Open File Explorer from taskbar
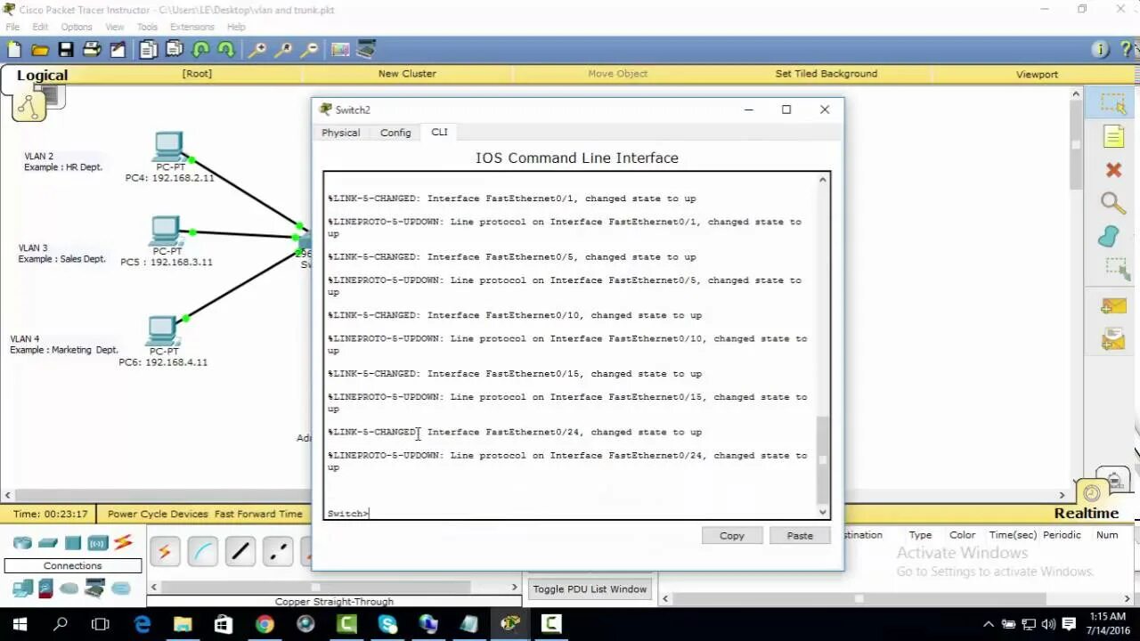The width and height of the screenshot is (1140, 641). pos(183,624)
